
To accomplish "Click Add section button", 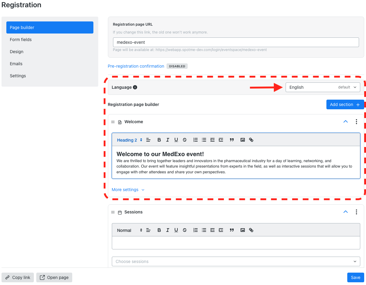I will (x=345, y=104).
